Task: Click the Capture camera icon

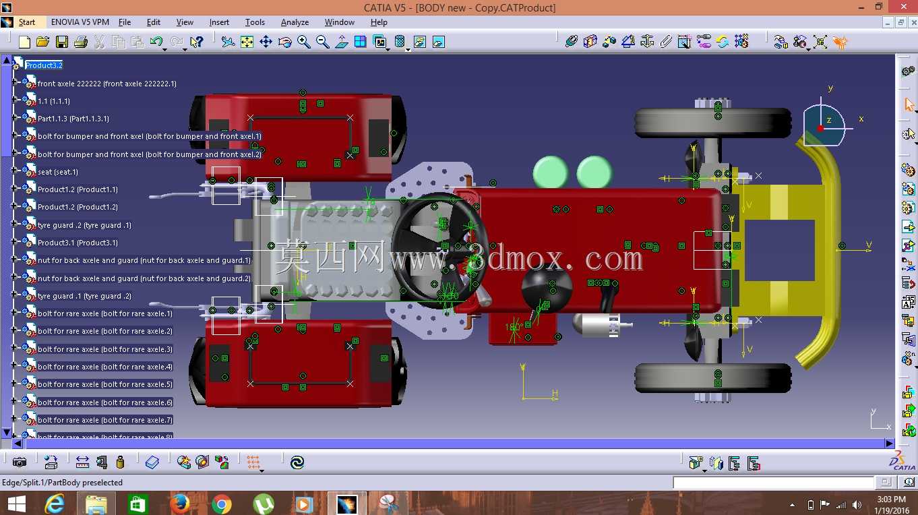Action: coord(20,462)
